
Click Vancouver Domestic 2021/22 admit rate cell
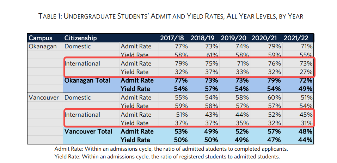click(x=306, y=97)
